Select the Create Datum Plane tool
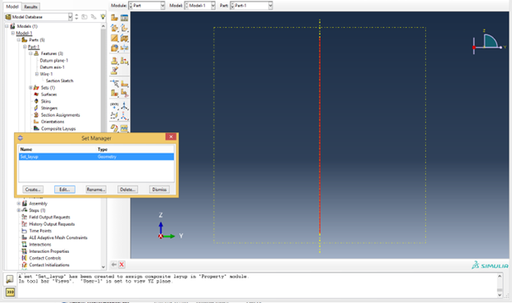Screen dimensions: 512x303 point(114,116)
